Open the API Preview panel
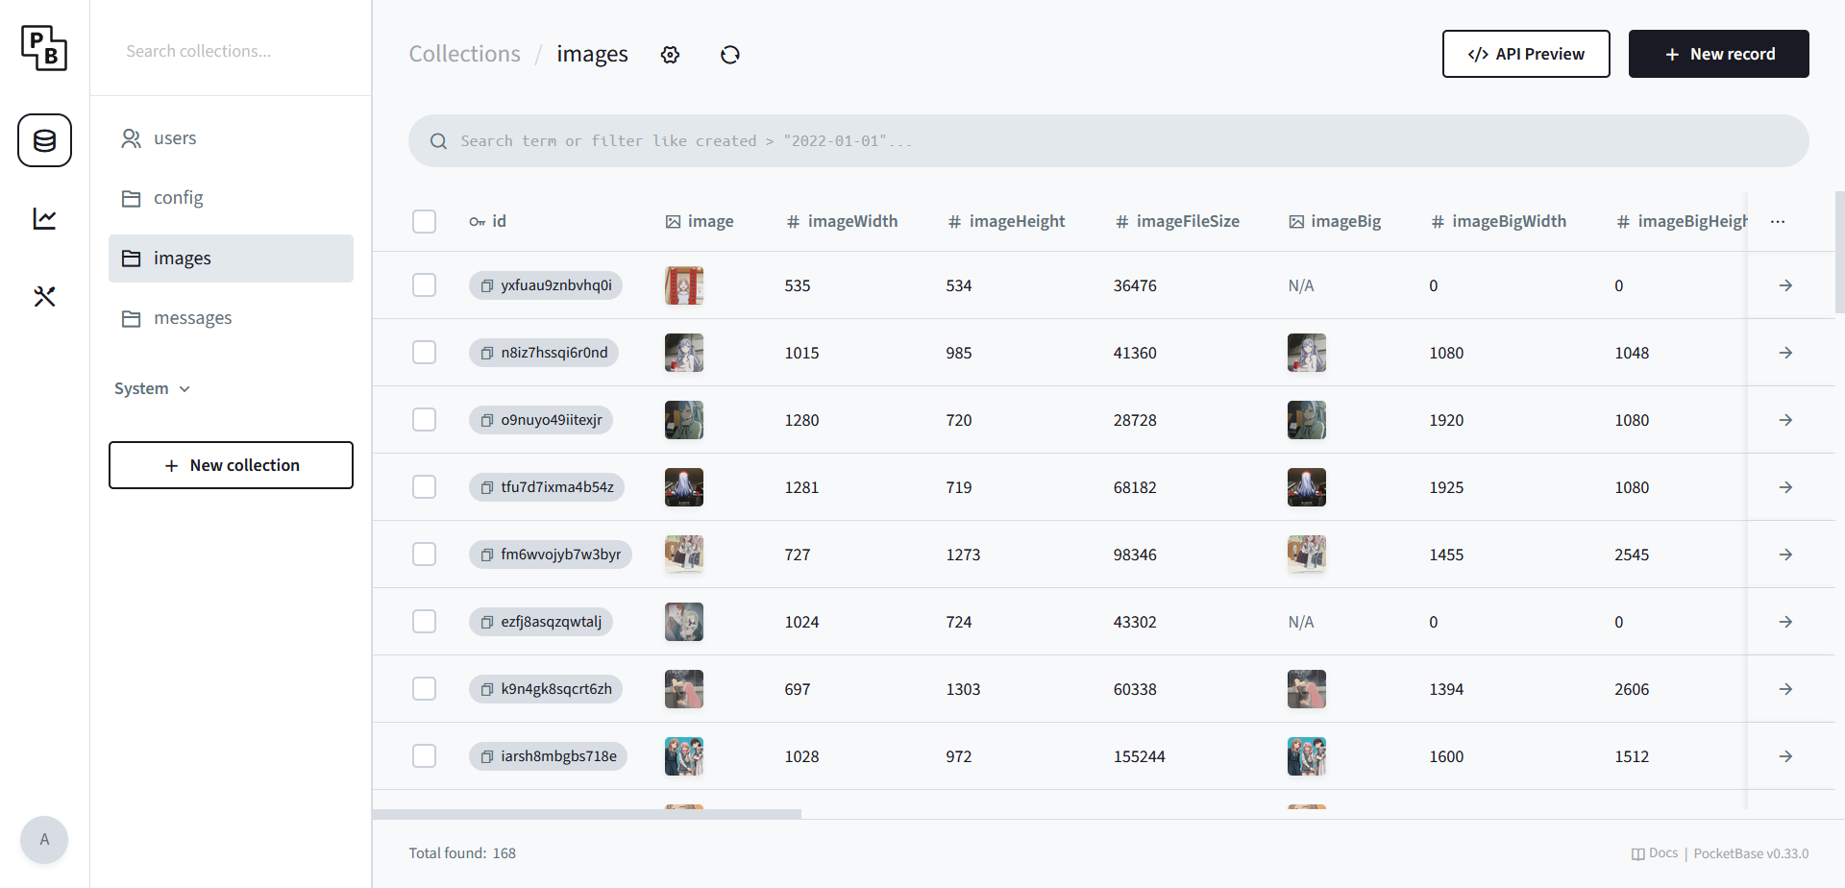Viewport: 1845px width, 888px height. point(1526,54)
